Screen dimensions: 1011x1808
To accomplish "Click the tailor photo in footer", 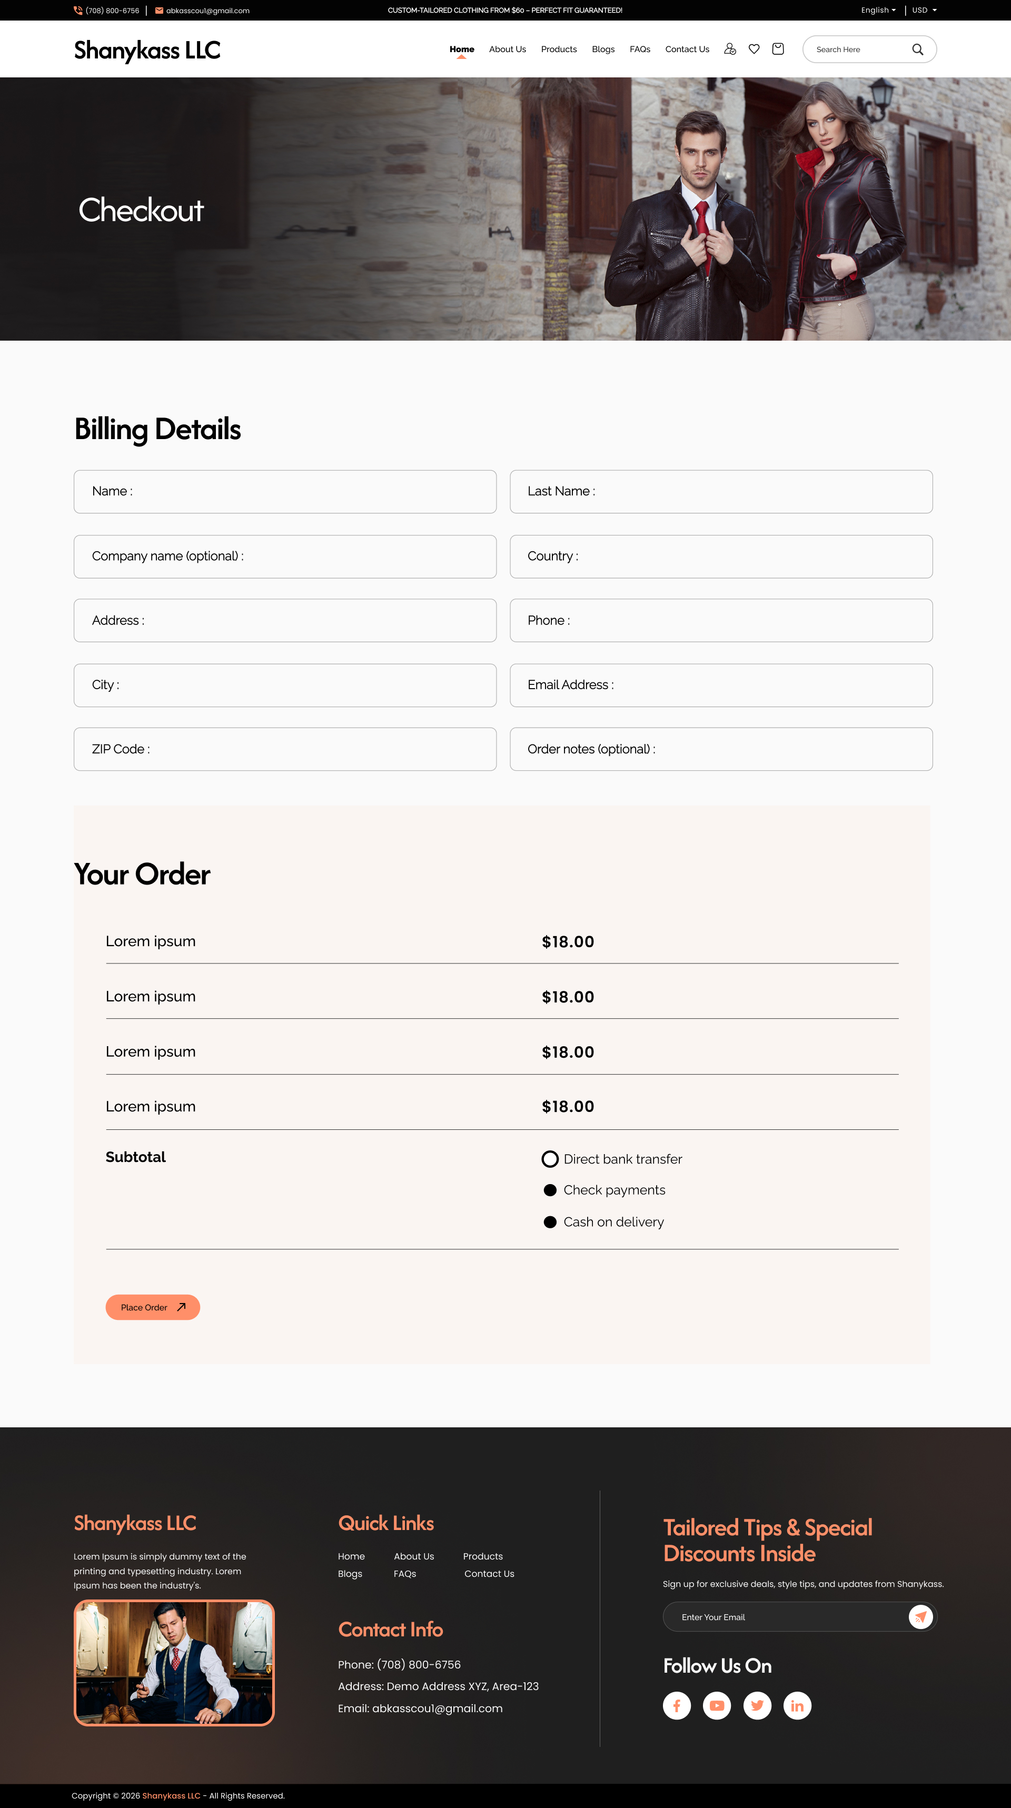I will pyautogui.click(x=174, y=1663).
